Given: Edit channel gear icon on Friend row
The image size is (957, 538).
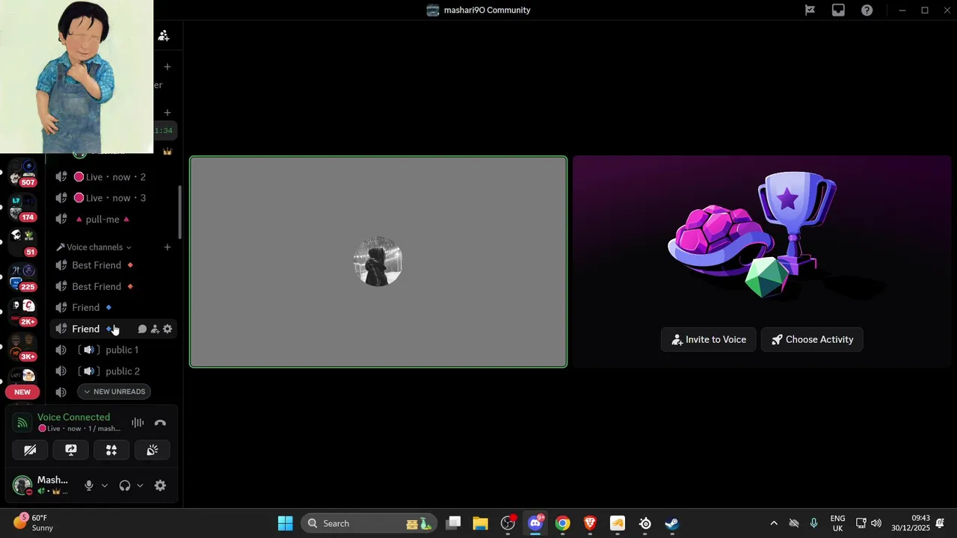Looking at the screenshot, I should click(x=167, y=329).
